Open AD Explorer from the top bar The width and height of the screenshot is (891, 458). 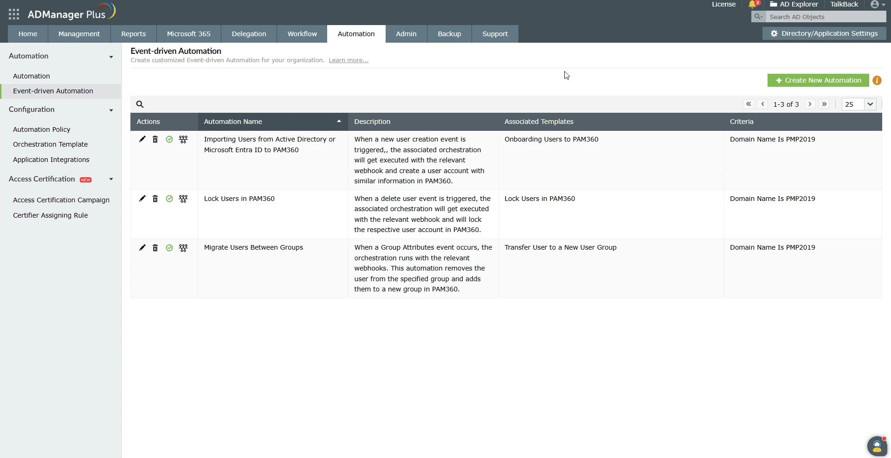coord(794,4)
